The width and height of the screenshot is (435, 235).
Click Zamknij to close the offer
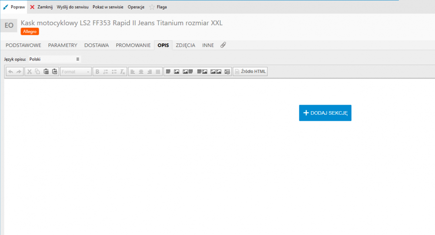41,7
